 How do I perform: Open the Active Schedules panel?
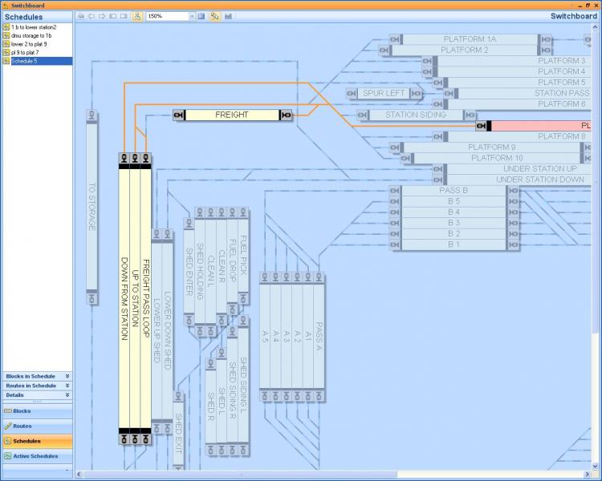pyautogui.click(x=36, y=456)
